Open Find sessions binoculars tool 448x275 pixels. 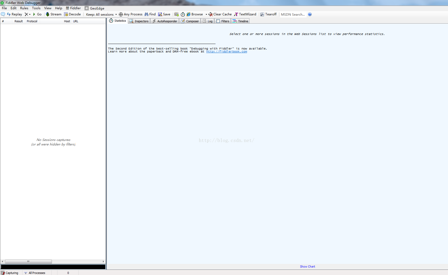point(150,14)
